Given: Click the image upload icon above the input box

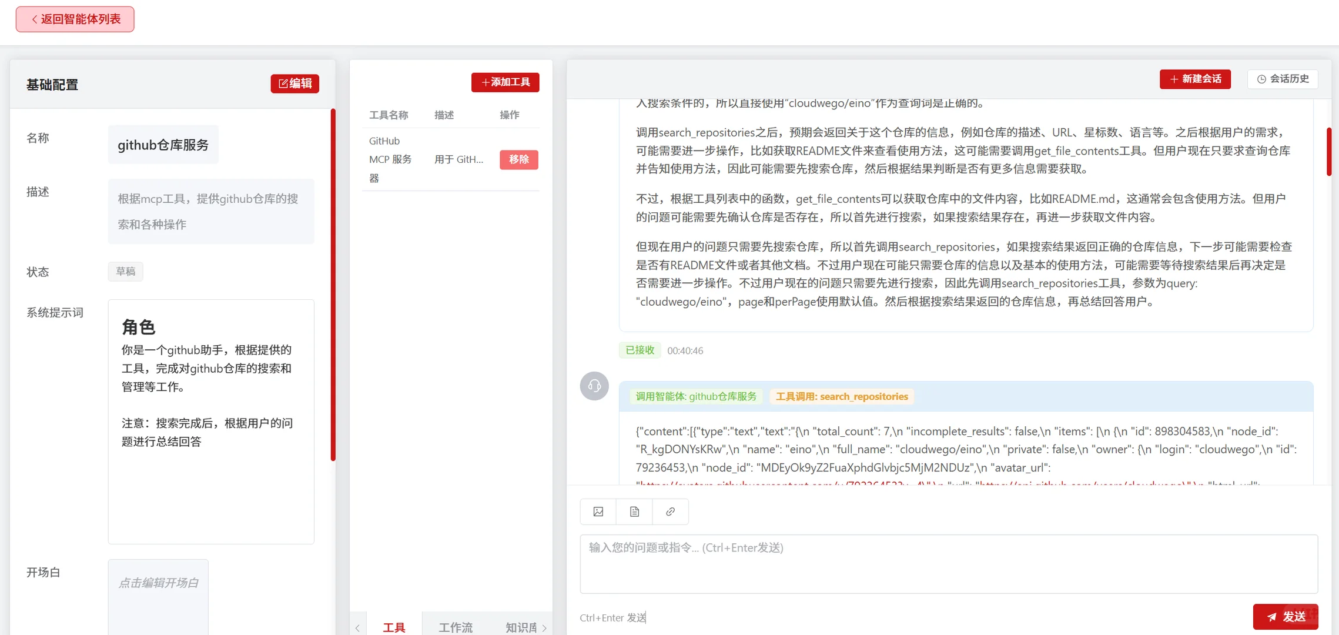Looking at the screenshot, I should point(598,511).
